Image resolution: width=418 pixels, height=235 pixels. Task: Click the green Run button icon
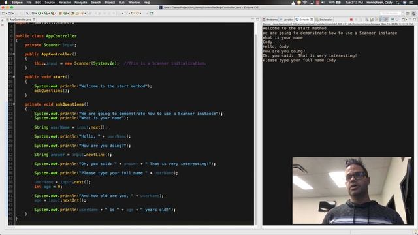[39, 13]
